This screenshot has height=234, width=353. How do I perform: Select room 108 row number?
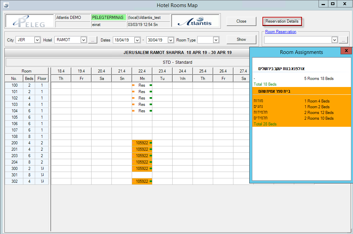14,137
